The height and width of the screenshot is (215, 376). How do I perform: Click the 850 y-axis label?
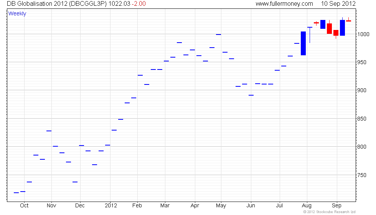click(x=362, y=119)
